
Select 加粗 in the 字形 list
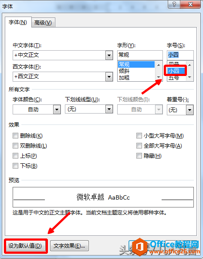124,78
